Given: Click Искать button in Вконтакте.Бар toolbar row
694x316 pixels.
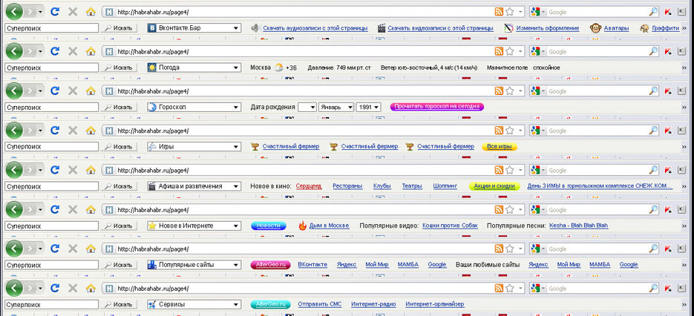Looking at the screenshot, I should point(118,28).
